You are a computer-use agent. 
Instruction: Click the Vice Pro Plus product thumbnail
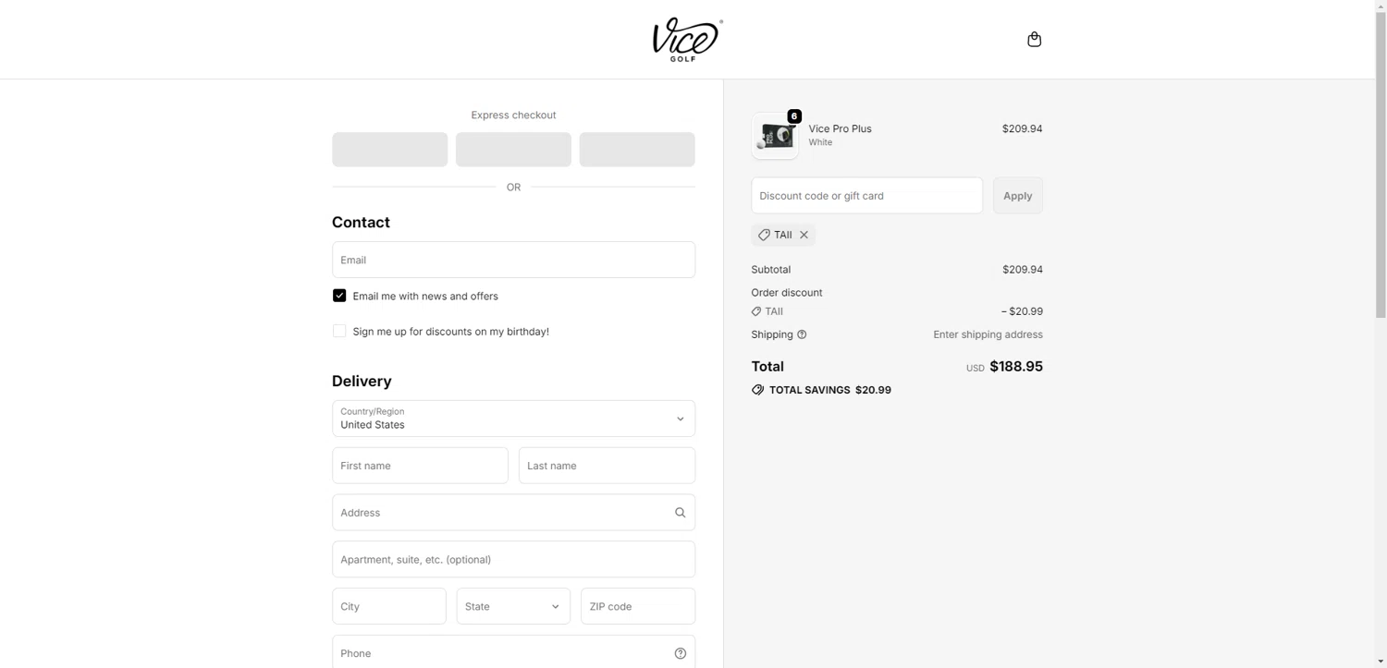pos(775,136)
